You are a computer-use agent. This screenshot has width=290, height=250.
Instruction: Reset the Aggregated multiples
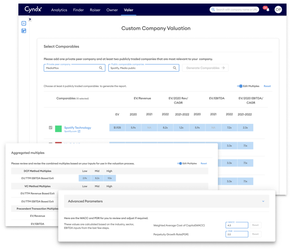tap(204, 163)
